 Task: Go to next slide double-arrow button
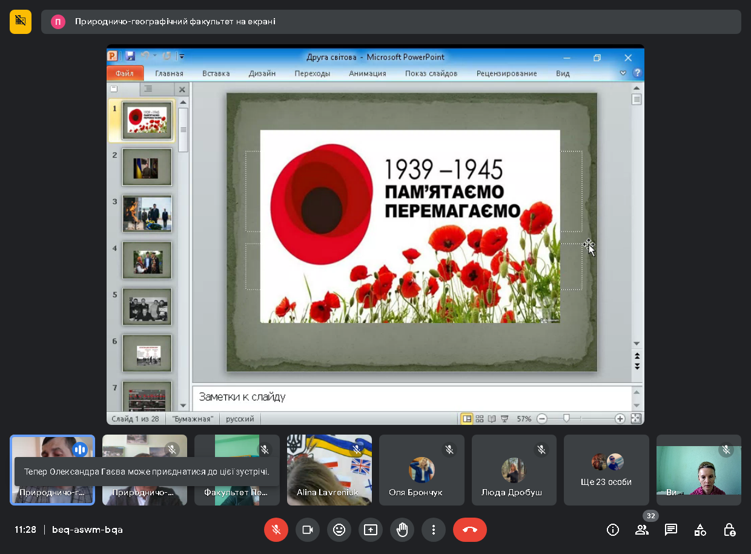(x=637, y=366)
